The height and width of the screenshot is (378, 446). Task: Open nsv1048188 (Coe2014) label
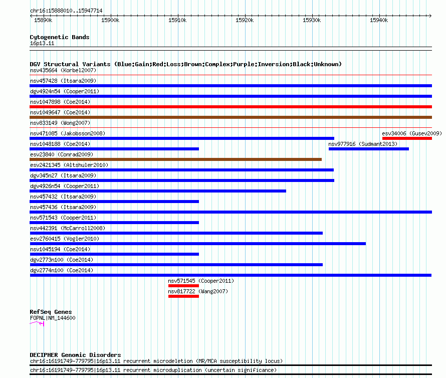60,144
